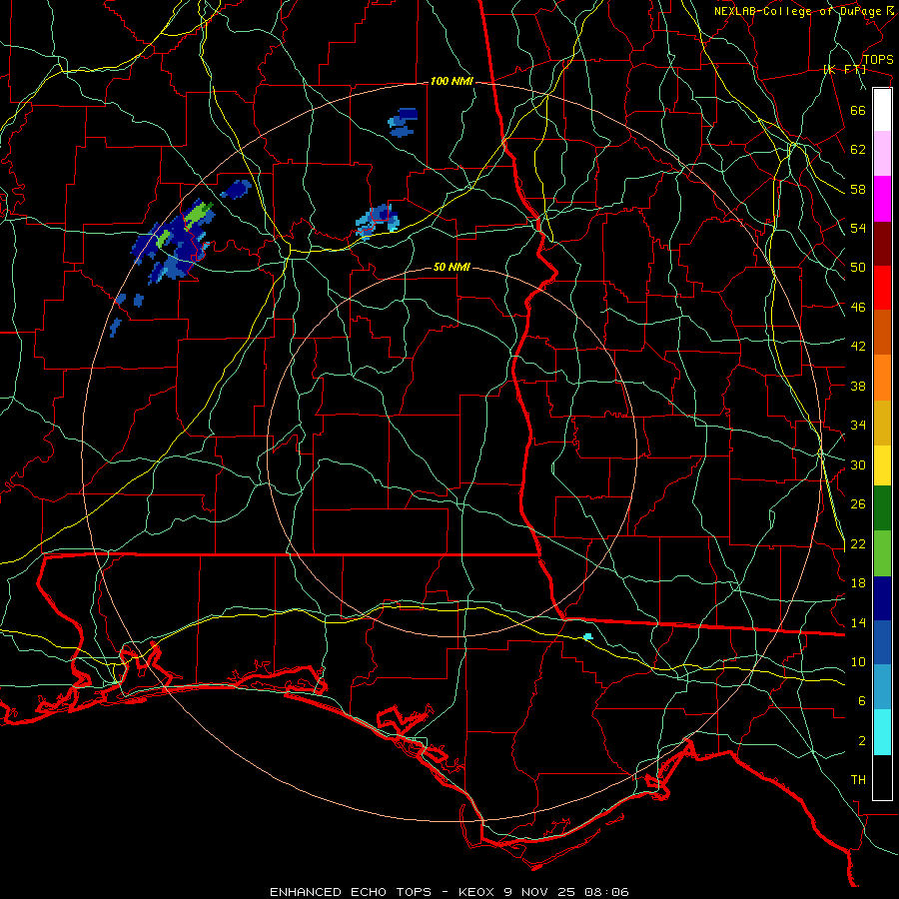Click the dark maroon legend swatch
The image size is (899, 899).
pyautogui.click(x=882, y=243)
